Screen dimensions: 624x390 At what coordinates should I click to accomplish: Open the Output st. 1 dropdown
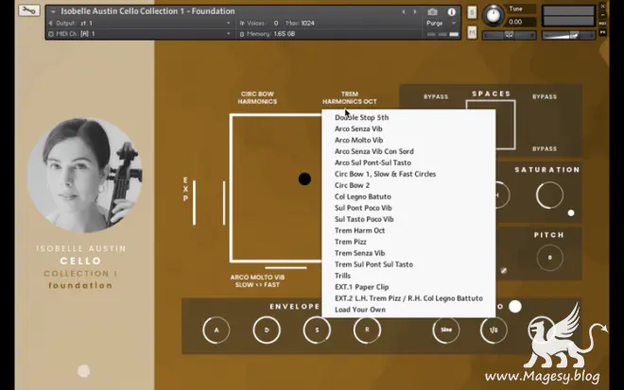(x=139, y=23)
